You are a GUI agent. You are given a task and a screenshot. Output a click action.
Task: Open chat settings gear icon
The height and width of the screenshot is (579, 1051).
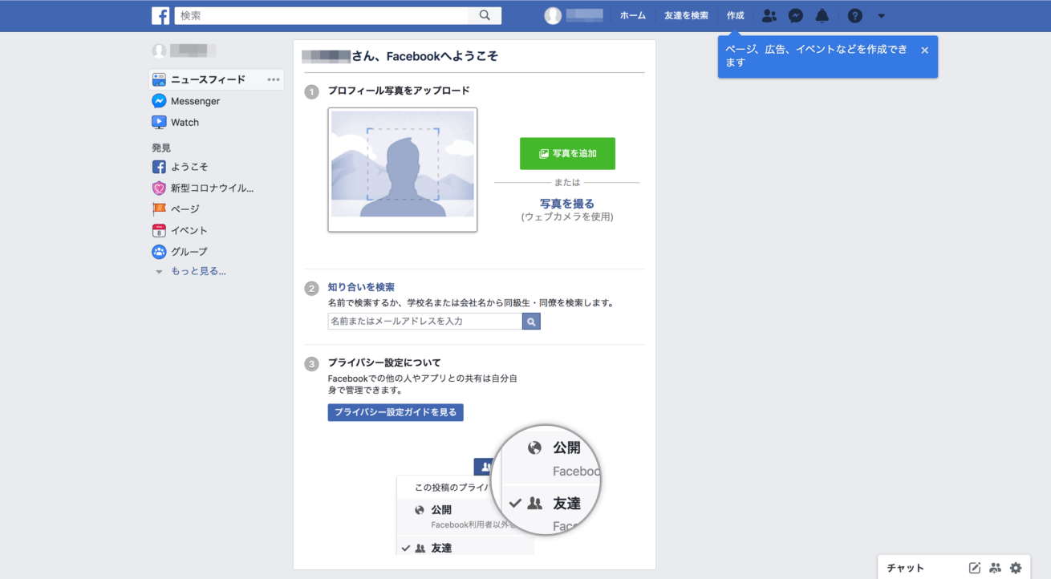tap(1016, 568)
